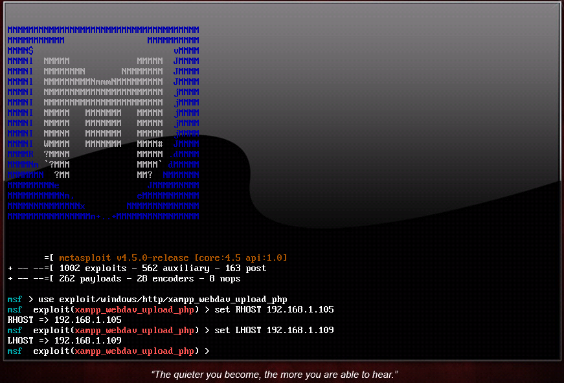This screenshot has width=564, height=383.
Task: Click the "28 encoders" count
Action: tap(165, 279)
